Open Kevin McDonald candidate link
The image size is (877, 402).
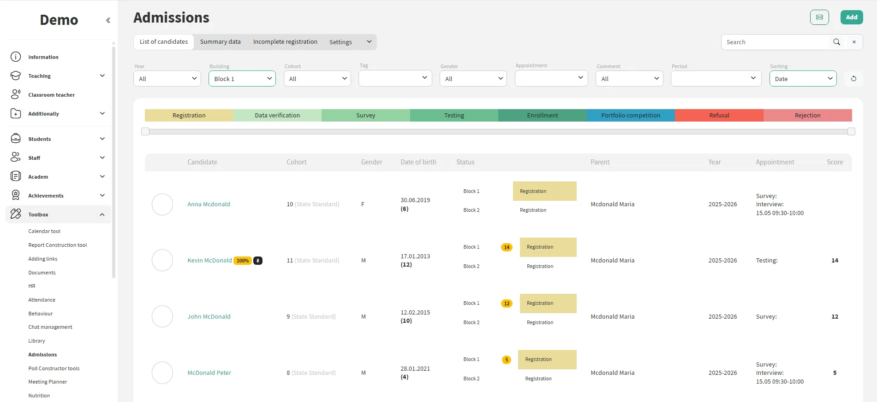click(209, 261)
